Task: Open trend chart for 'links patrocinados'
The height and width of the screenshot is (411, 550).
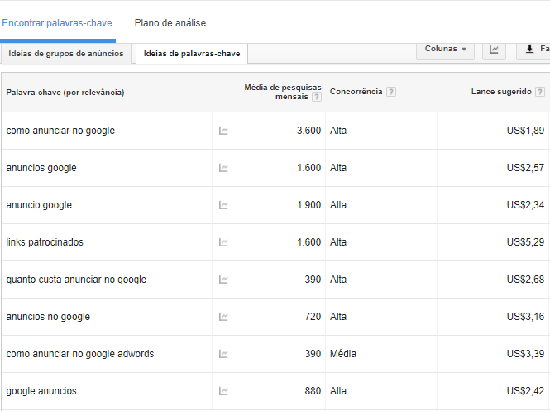Action: (223, 242)
